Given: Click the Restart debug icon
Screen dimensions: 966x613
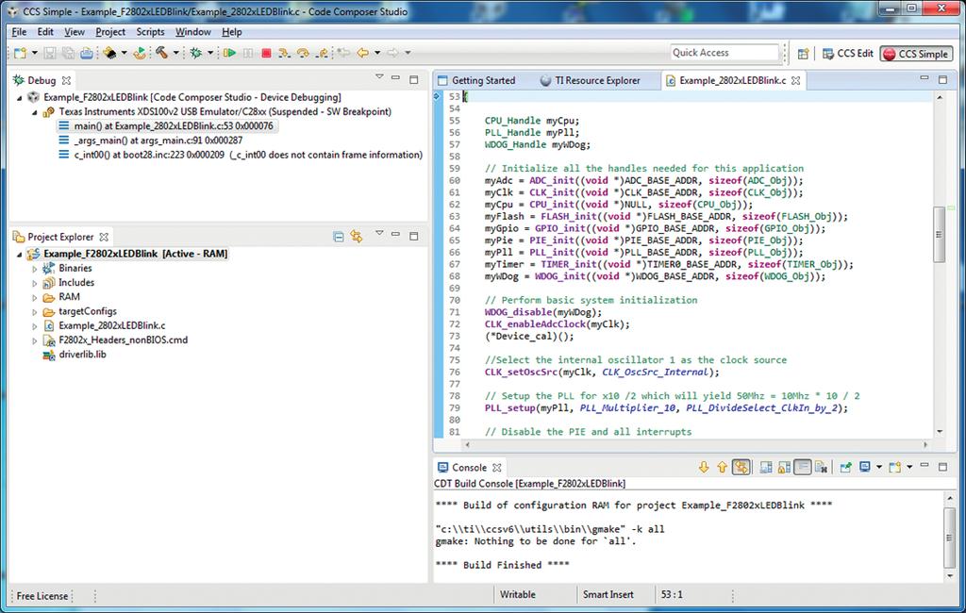Looking at the screenshot, I should [x=140, y=54].
